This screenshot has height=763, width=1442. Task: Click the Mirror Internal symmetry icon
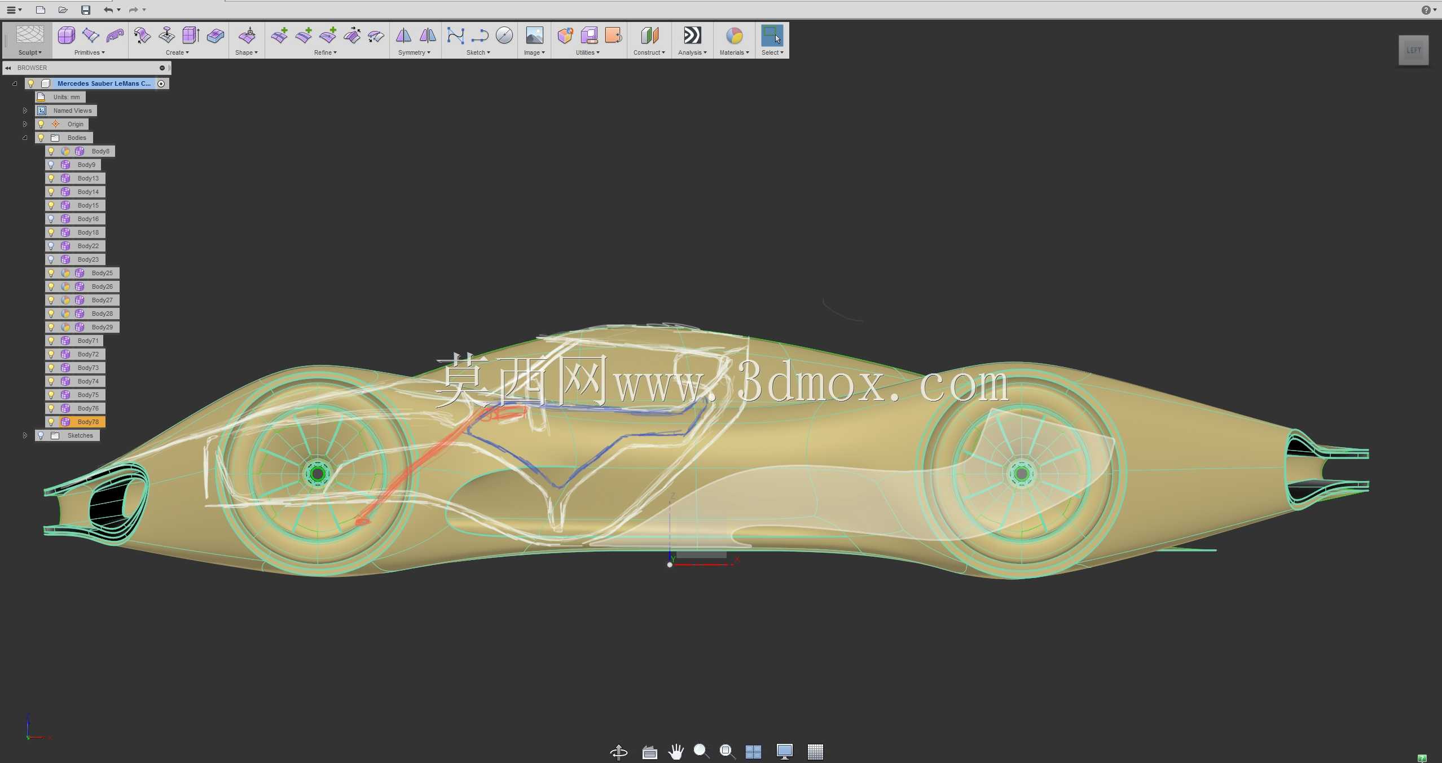click(403, 36)
